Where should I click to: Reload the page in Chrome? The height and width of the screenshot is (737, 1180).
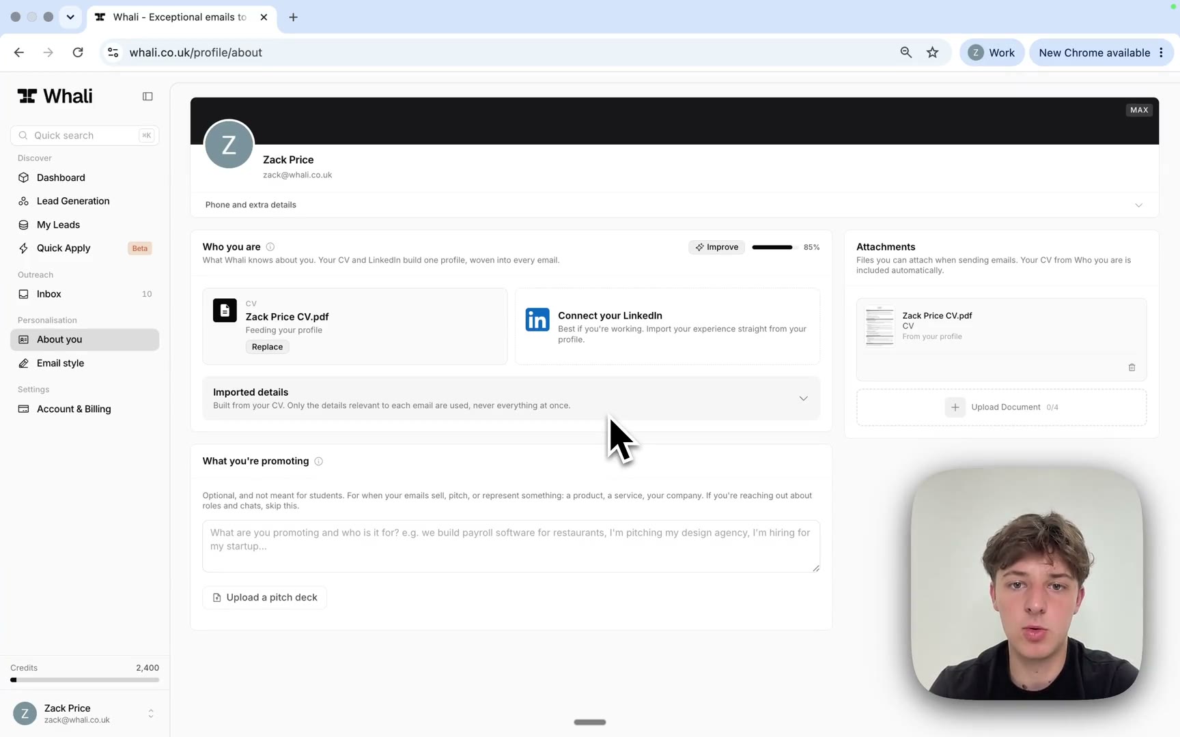point(78,53)
